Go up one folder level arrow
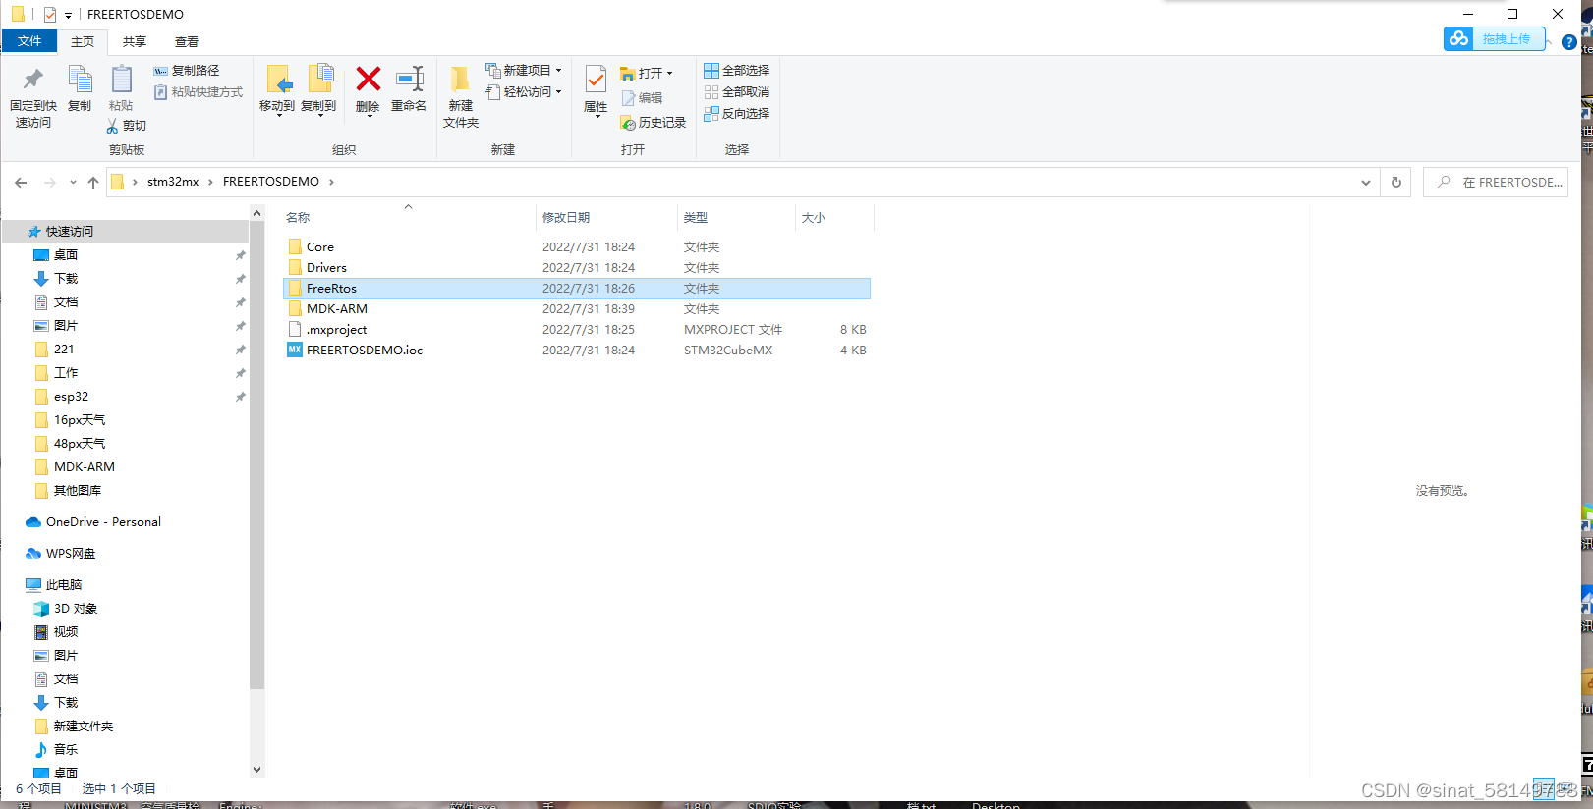Viewport: 1593px width, 809px height. pos(93,182)
